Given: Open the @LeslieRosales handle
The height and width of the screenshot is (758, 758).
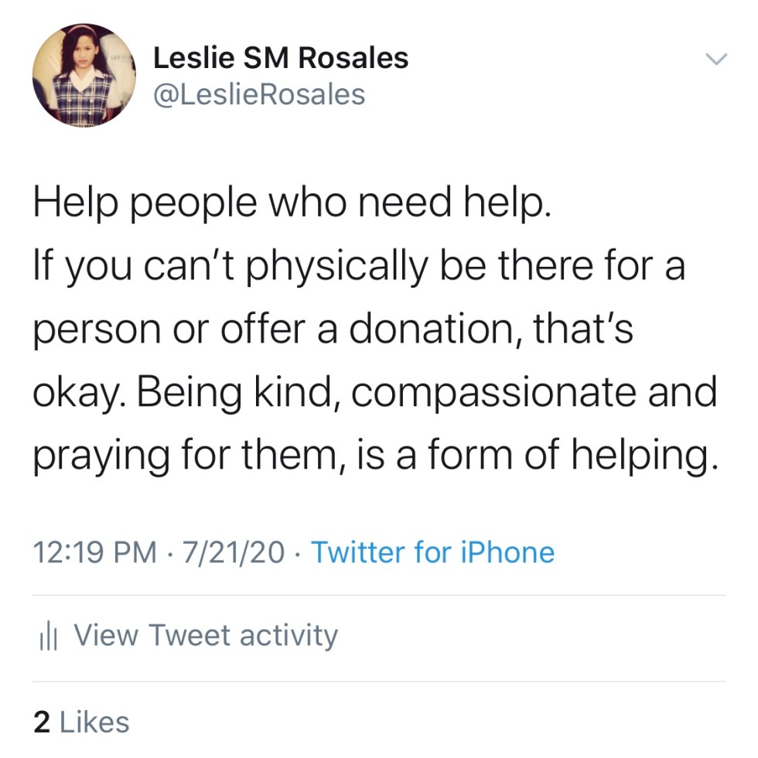Looking at the screenshot, I should pos(259,94).
